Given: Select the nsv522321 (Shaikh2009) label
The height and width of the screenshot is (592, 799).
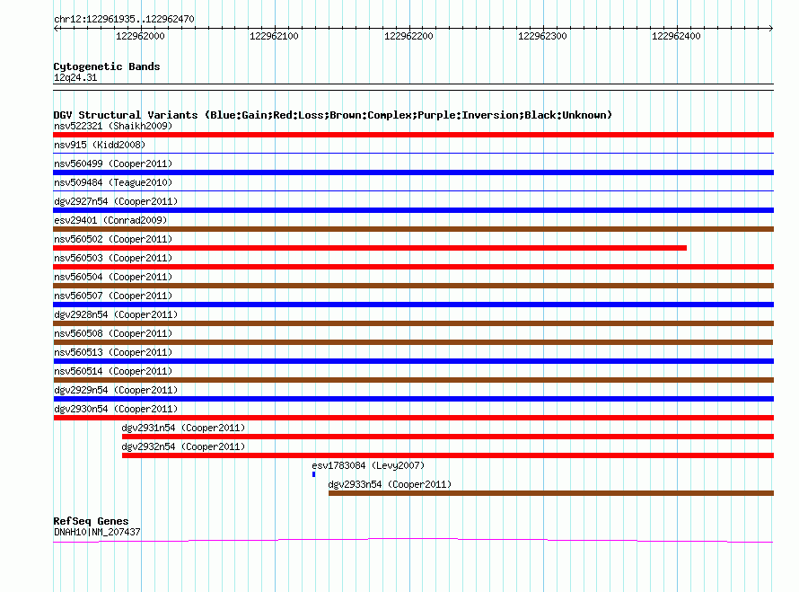Looking at the screenshot, I should pyautogui.click(x=113, y=126).
